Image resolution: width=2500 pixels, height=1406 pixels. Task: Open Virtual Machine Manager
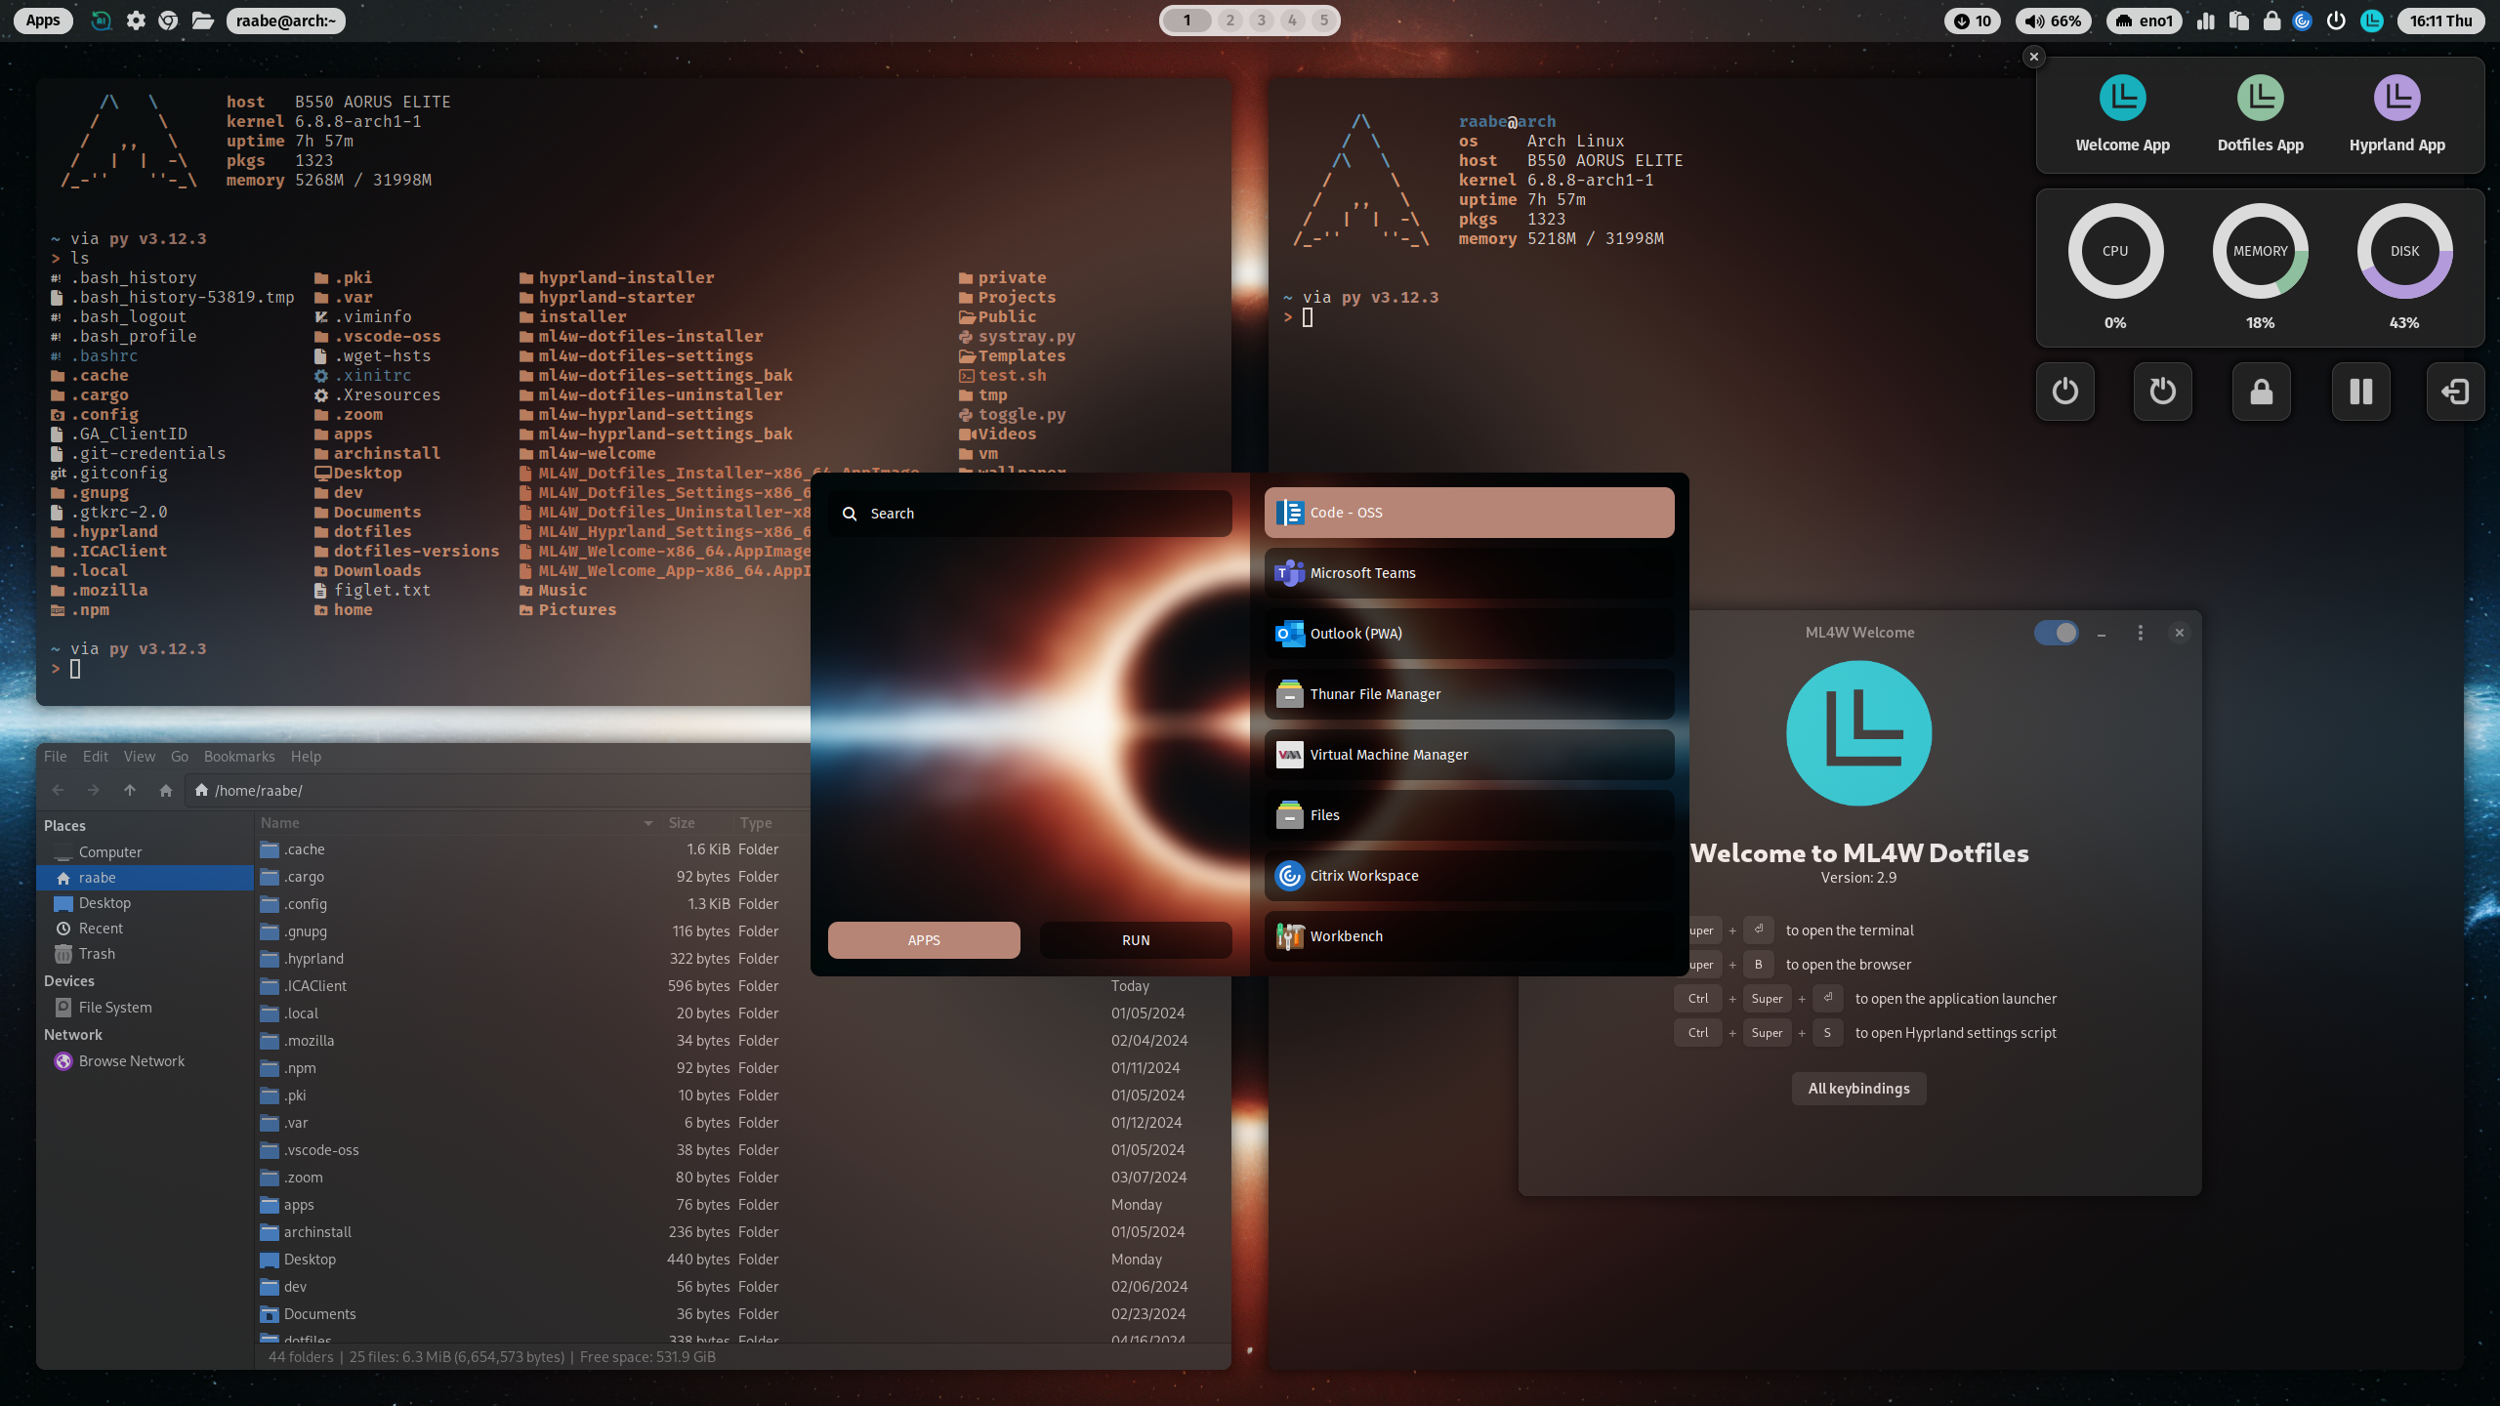(x=1468, y=754)
